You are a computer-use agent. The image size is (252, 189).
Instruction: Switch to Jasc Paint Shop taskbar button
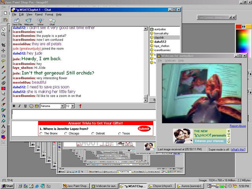tap(76, 186)
